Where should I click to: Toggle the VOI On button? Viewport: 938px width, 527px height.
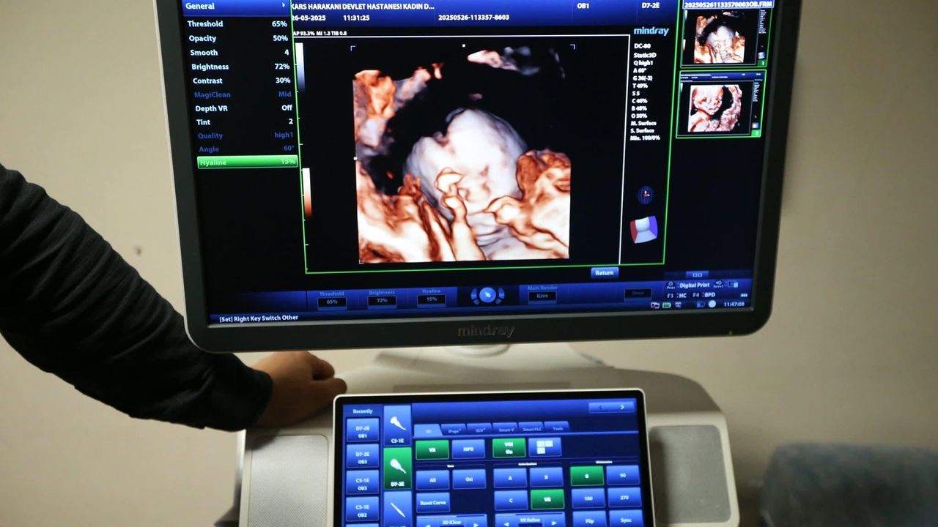point(509,447)
